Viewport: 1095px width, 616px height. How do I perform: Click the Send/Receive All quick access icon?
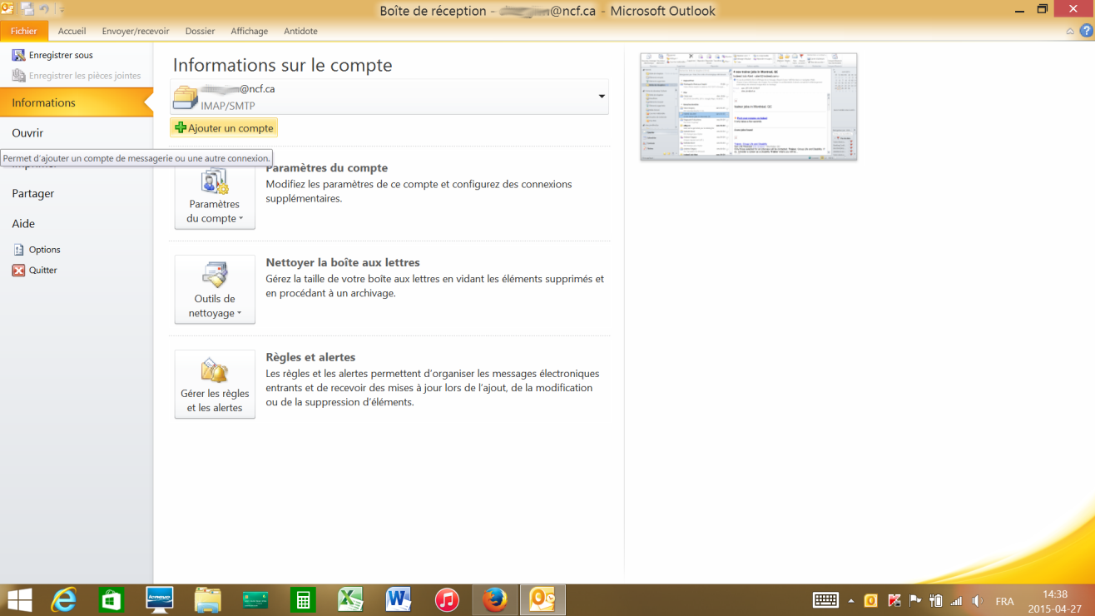click(x=27, y=10)
